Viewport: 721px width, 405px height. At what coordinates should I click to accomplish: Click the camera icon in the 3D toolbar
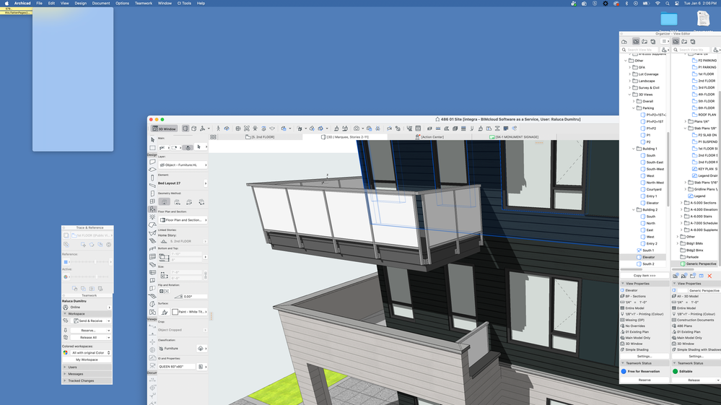pyautogui.click(x=357, y=129)
